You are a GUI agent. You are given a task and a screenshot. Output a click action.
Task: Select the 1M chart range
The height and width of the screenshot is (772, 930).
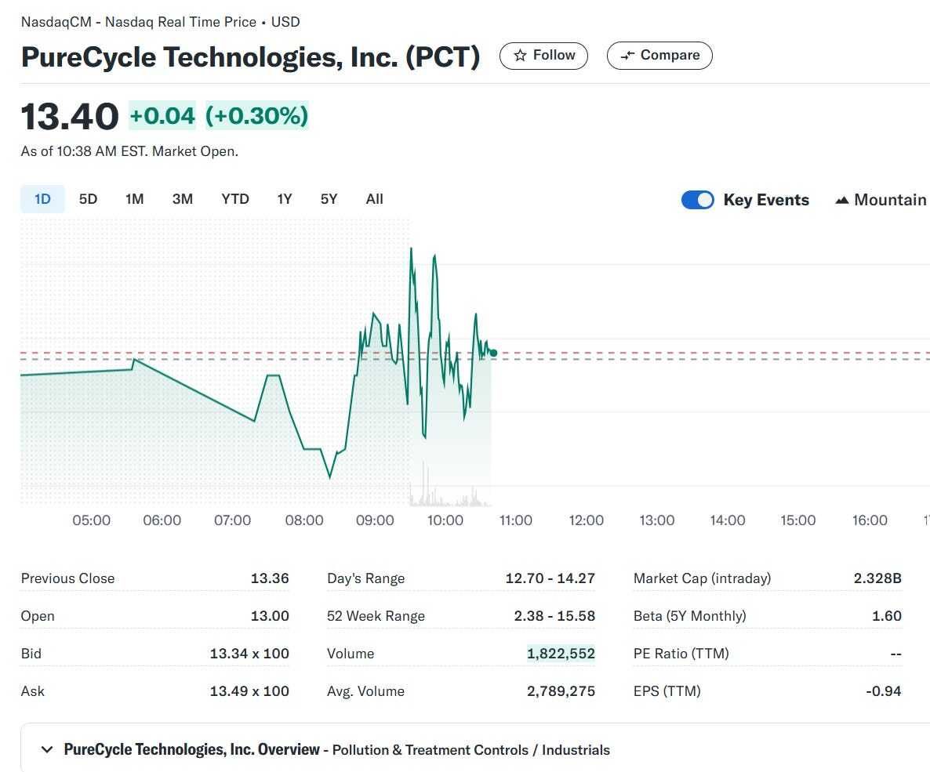(x=134, y=199)
